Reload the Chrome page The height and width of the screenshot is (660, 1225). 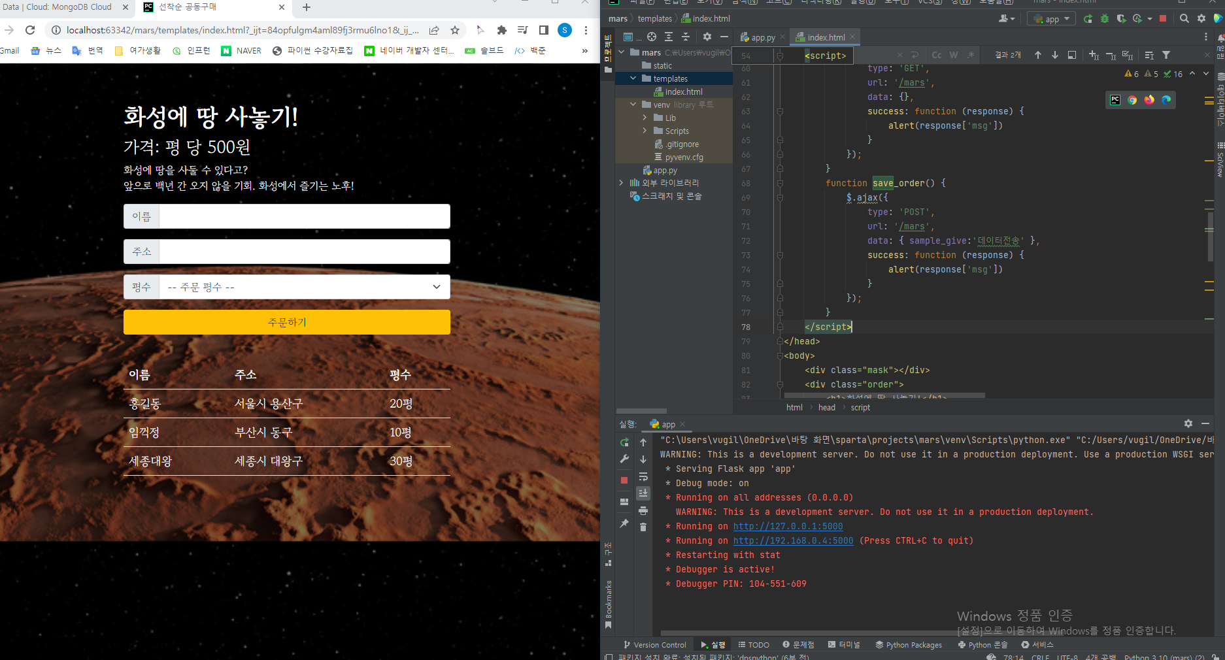pyautogui.click(x=30, y=30)
